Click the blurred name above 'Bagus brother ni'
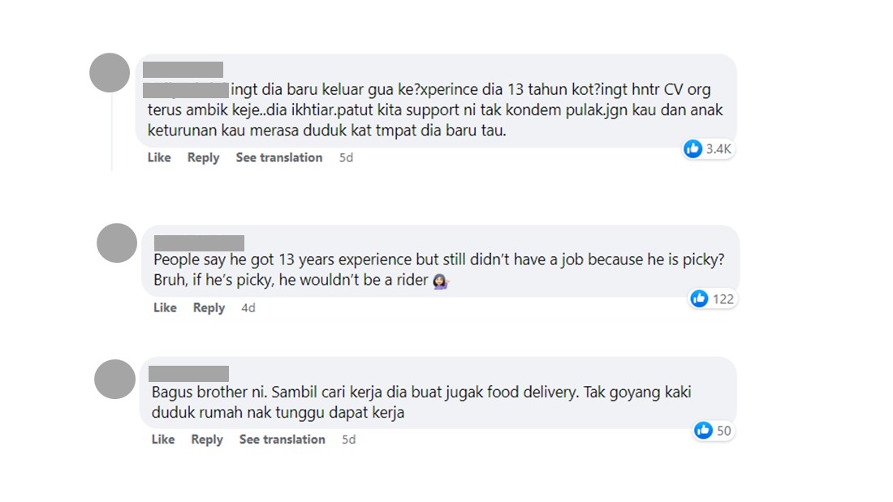 click(189, 373)
